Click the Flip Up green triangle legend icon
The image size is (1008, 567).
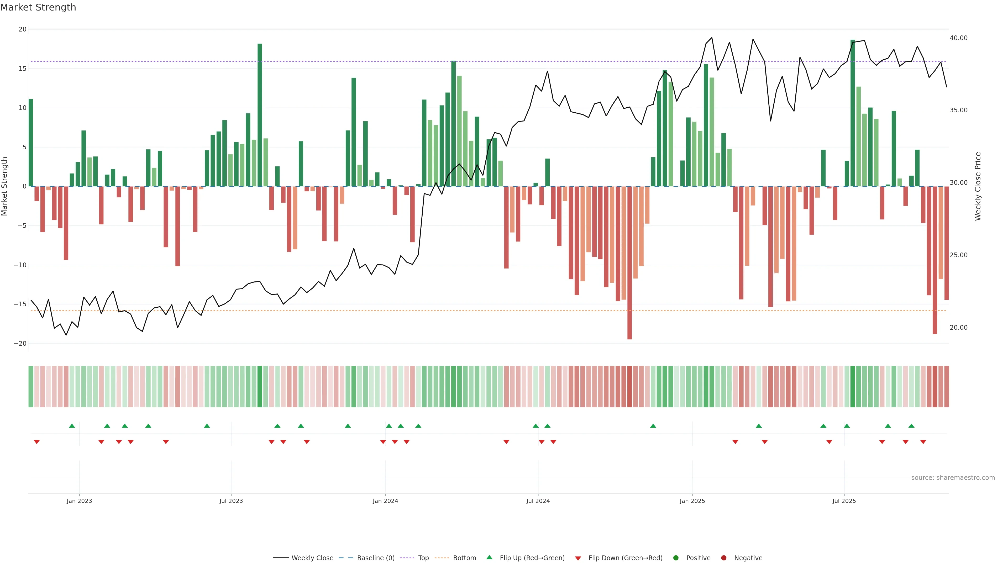tap(489, 557)
